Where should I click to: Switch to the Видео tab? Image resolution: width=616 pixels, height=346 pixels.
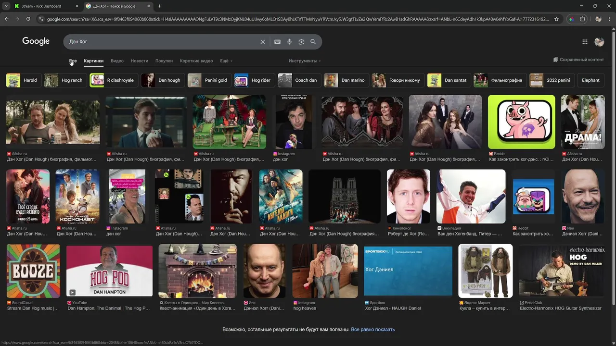(x=117, y=61)
